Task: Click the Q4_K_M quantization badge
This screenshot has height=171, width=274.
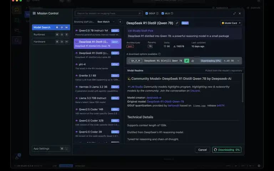Action: tap(136, 61)
